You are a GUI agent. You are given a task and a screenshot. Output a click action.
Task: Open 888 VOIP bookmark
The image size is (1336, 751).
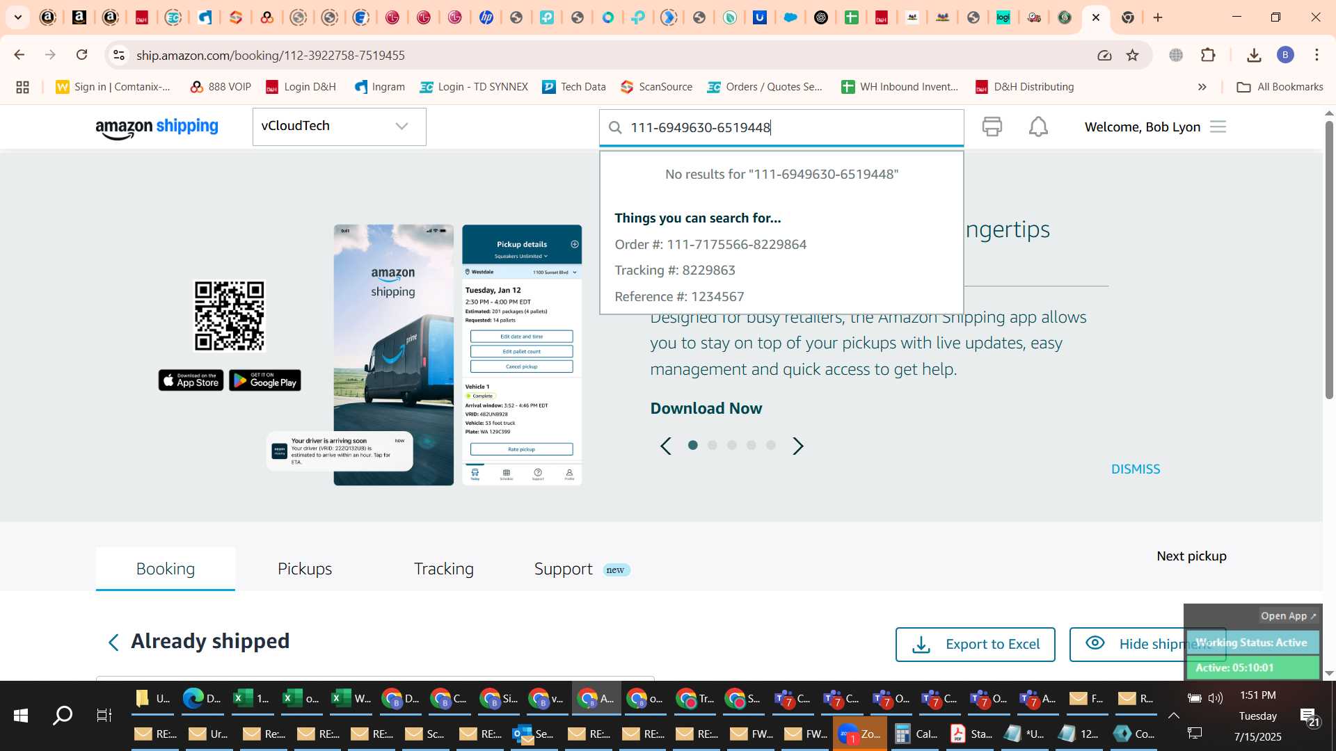pos(221,87)
